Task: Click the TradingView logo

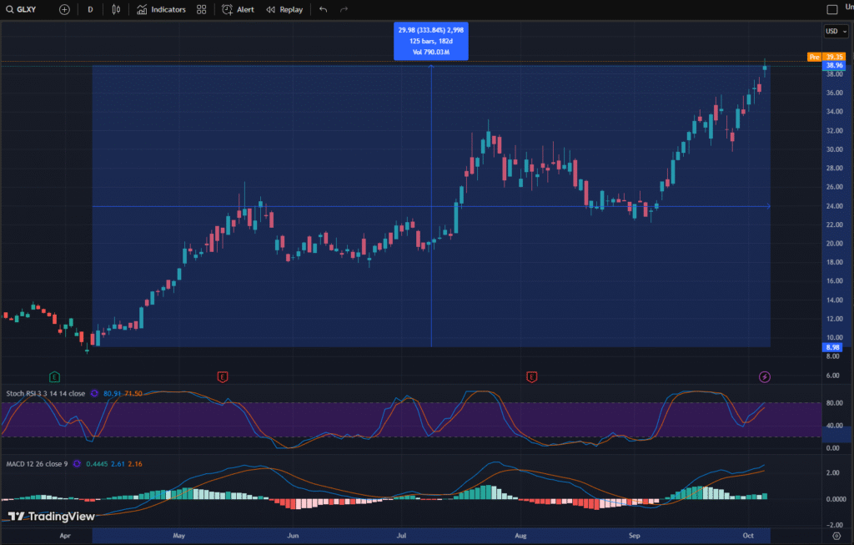Action: pos(40,517)
